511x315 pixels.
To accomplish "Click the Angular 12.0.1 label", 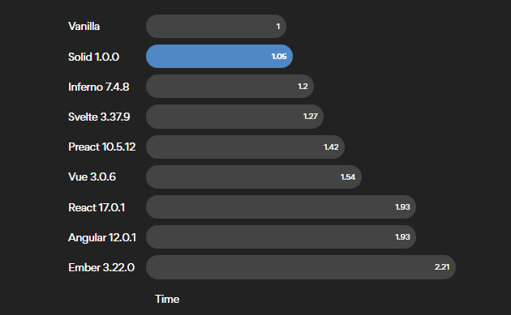I will click(102, 238).
